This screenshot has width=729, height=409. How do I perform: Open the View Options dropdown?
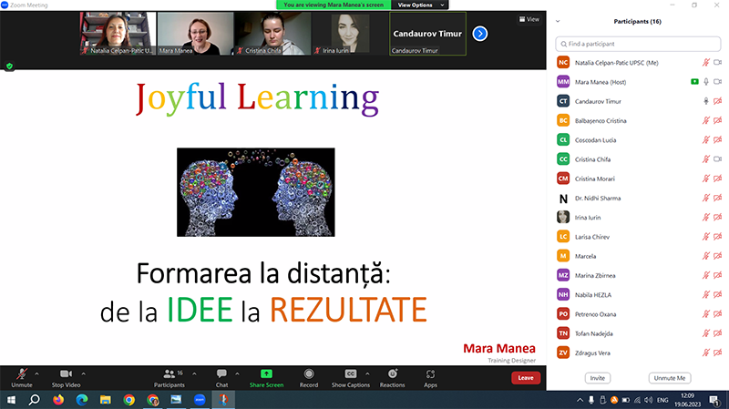point(421,5)
